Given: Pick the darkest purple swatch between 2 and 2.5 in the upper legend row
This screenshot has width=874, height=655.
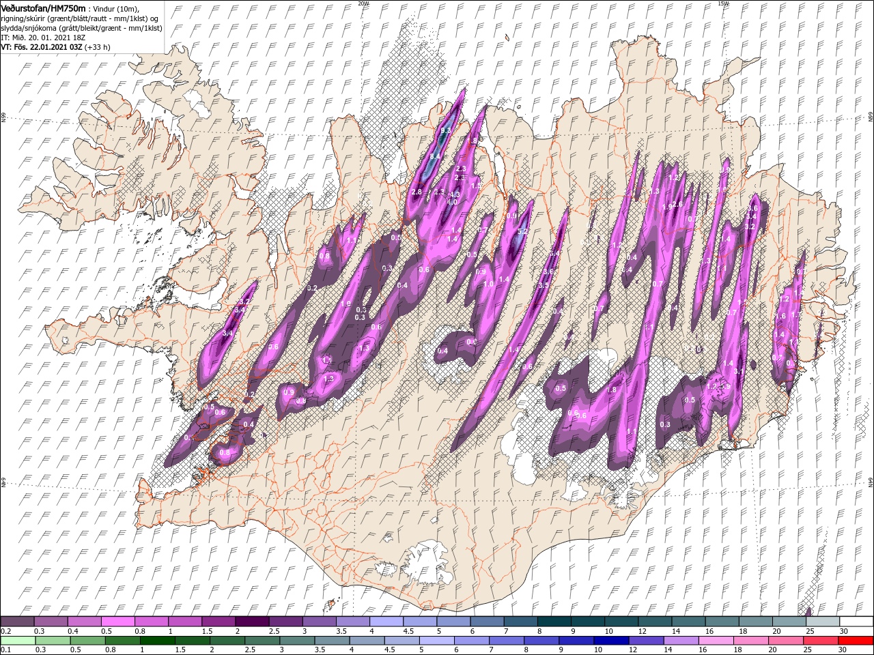Looking at the screenshot, I should (252, 622).
